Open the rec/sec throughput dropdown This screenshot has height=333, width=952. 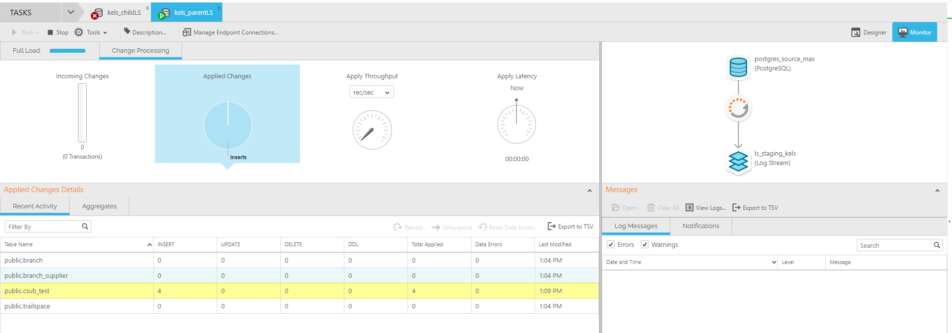372,93
